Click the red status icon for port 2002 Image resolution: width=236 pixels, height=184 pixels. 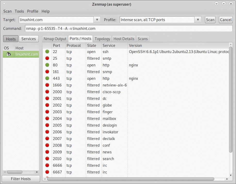click(47, 105)
